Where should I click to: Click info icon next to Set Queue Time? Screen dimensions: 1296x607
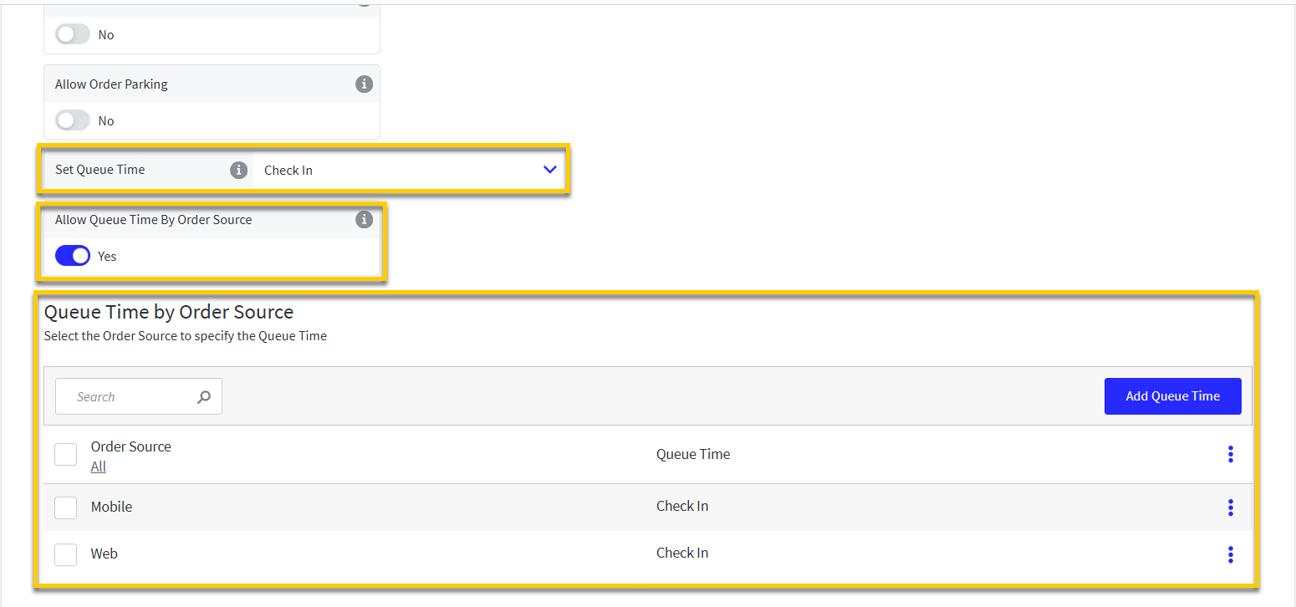click(239, 170)
